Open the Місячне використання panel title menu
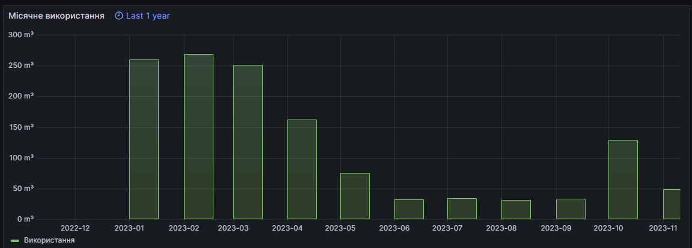 pyautogui.click(x=57, y=16)
